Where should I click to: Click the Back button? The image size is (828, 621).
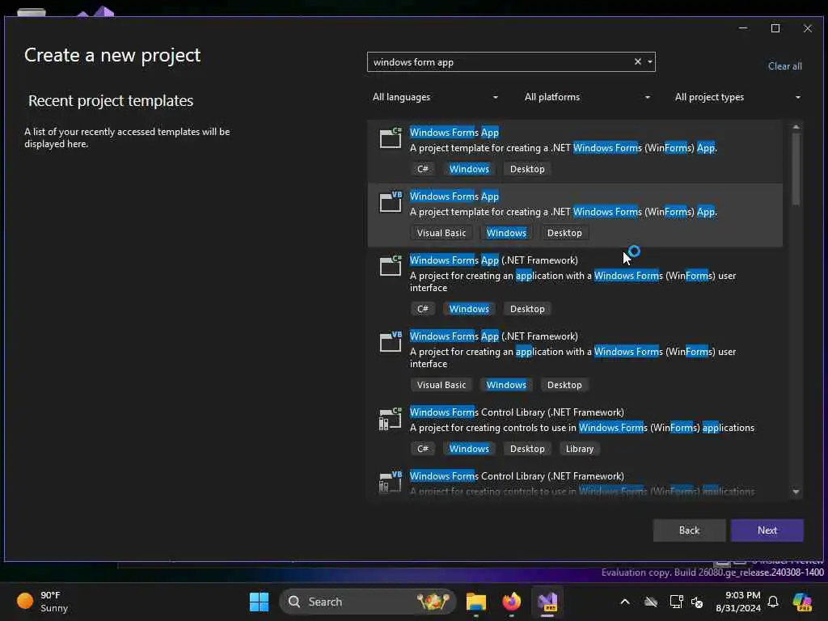(689, 530)
